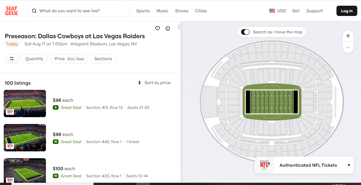Image resolution: width=361 pixels, height=185 pixels.
Task: Zoom out on the stadium map
Action: tap(348, 47)
